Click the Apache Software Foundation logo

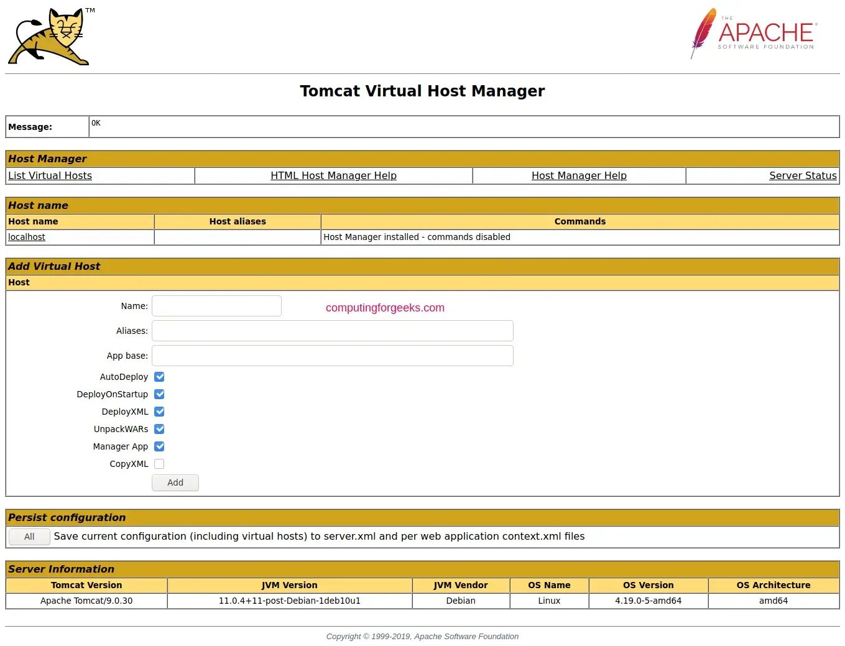pos(753,34)
